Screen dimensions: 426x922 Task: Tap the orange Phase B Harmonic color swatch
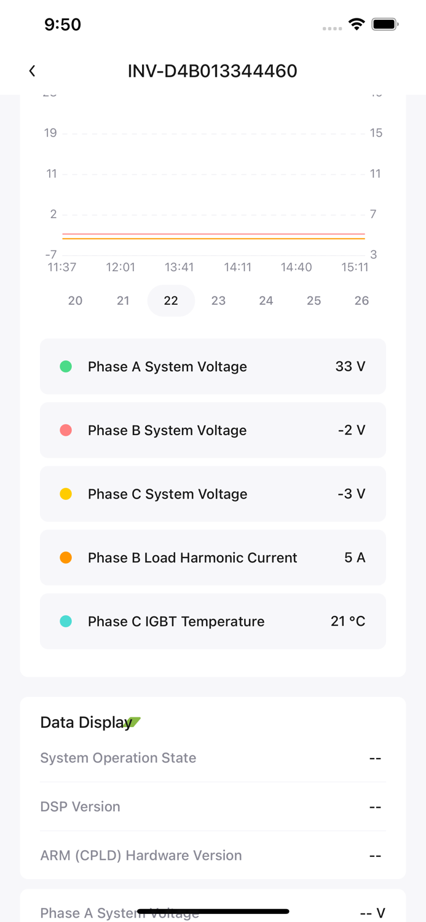click(x=66, y=558)
